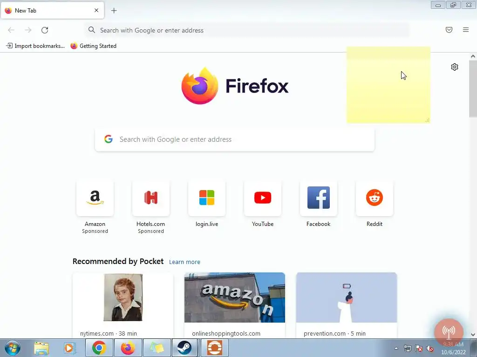The height and width of the screenshot is (357, 477).
Task: Open Windows Explorer from the taskbar
Action: 41,348
